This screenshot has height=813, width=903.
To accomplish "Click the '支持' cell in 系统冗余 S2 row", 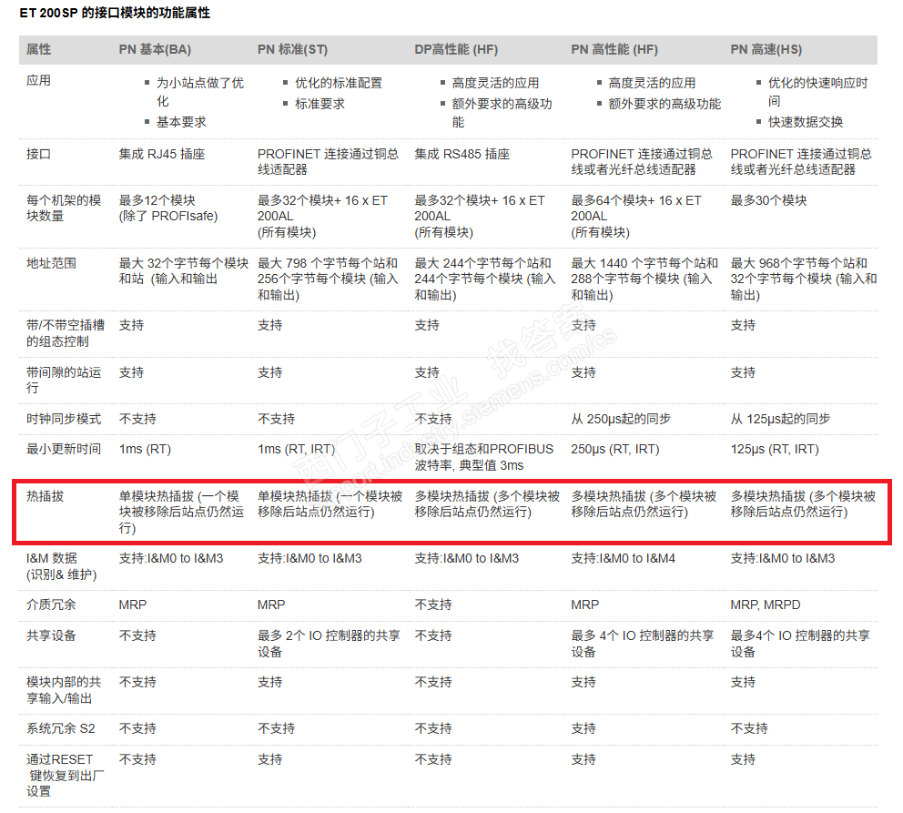I will (583, 729).
